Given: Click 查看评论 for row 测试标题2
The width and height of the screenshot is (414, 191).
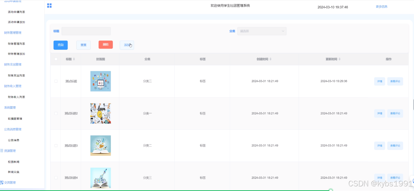Looking at the screenshot, I should pos(395,113).
